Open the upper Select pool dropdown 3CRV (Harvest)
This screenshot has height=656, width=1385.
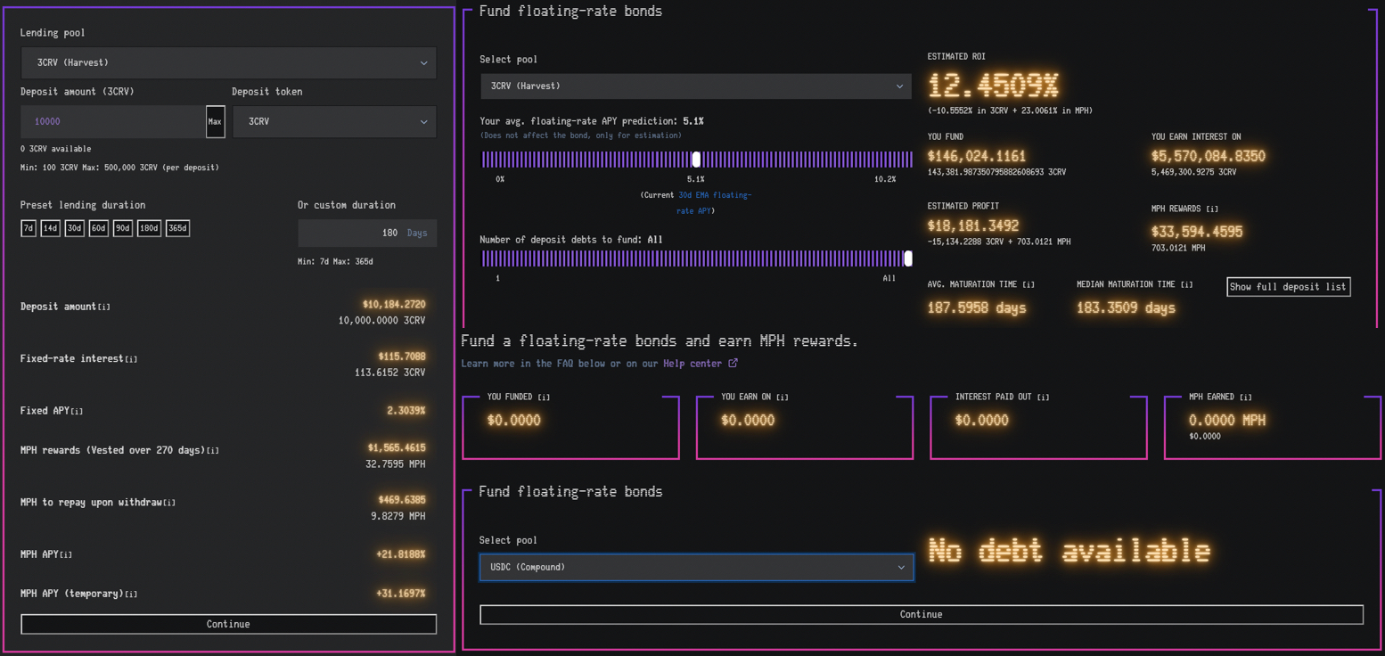tap(696, 86)
